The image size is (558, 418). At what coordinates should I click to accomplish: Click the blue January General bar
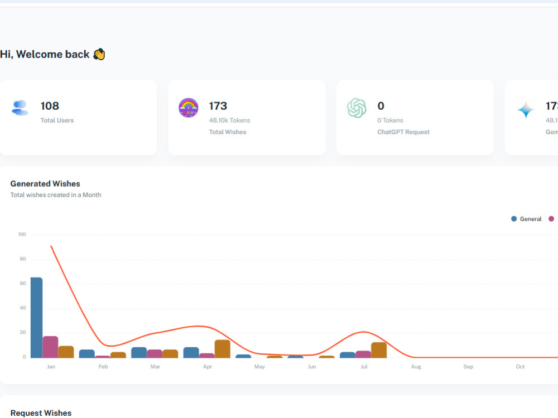click(37, 318)
